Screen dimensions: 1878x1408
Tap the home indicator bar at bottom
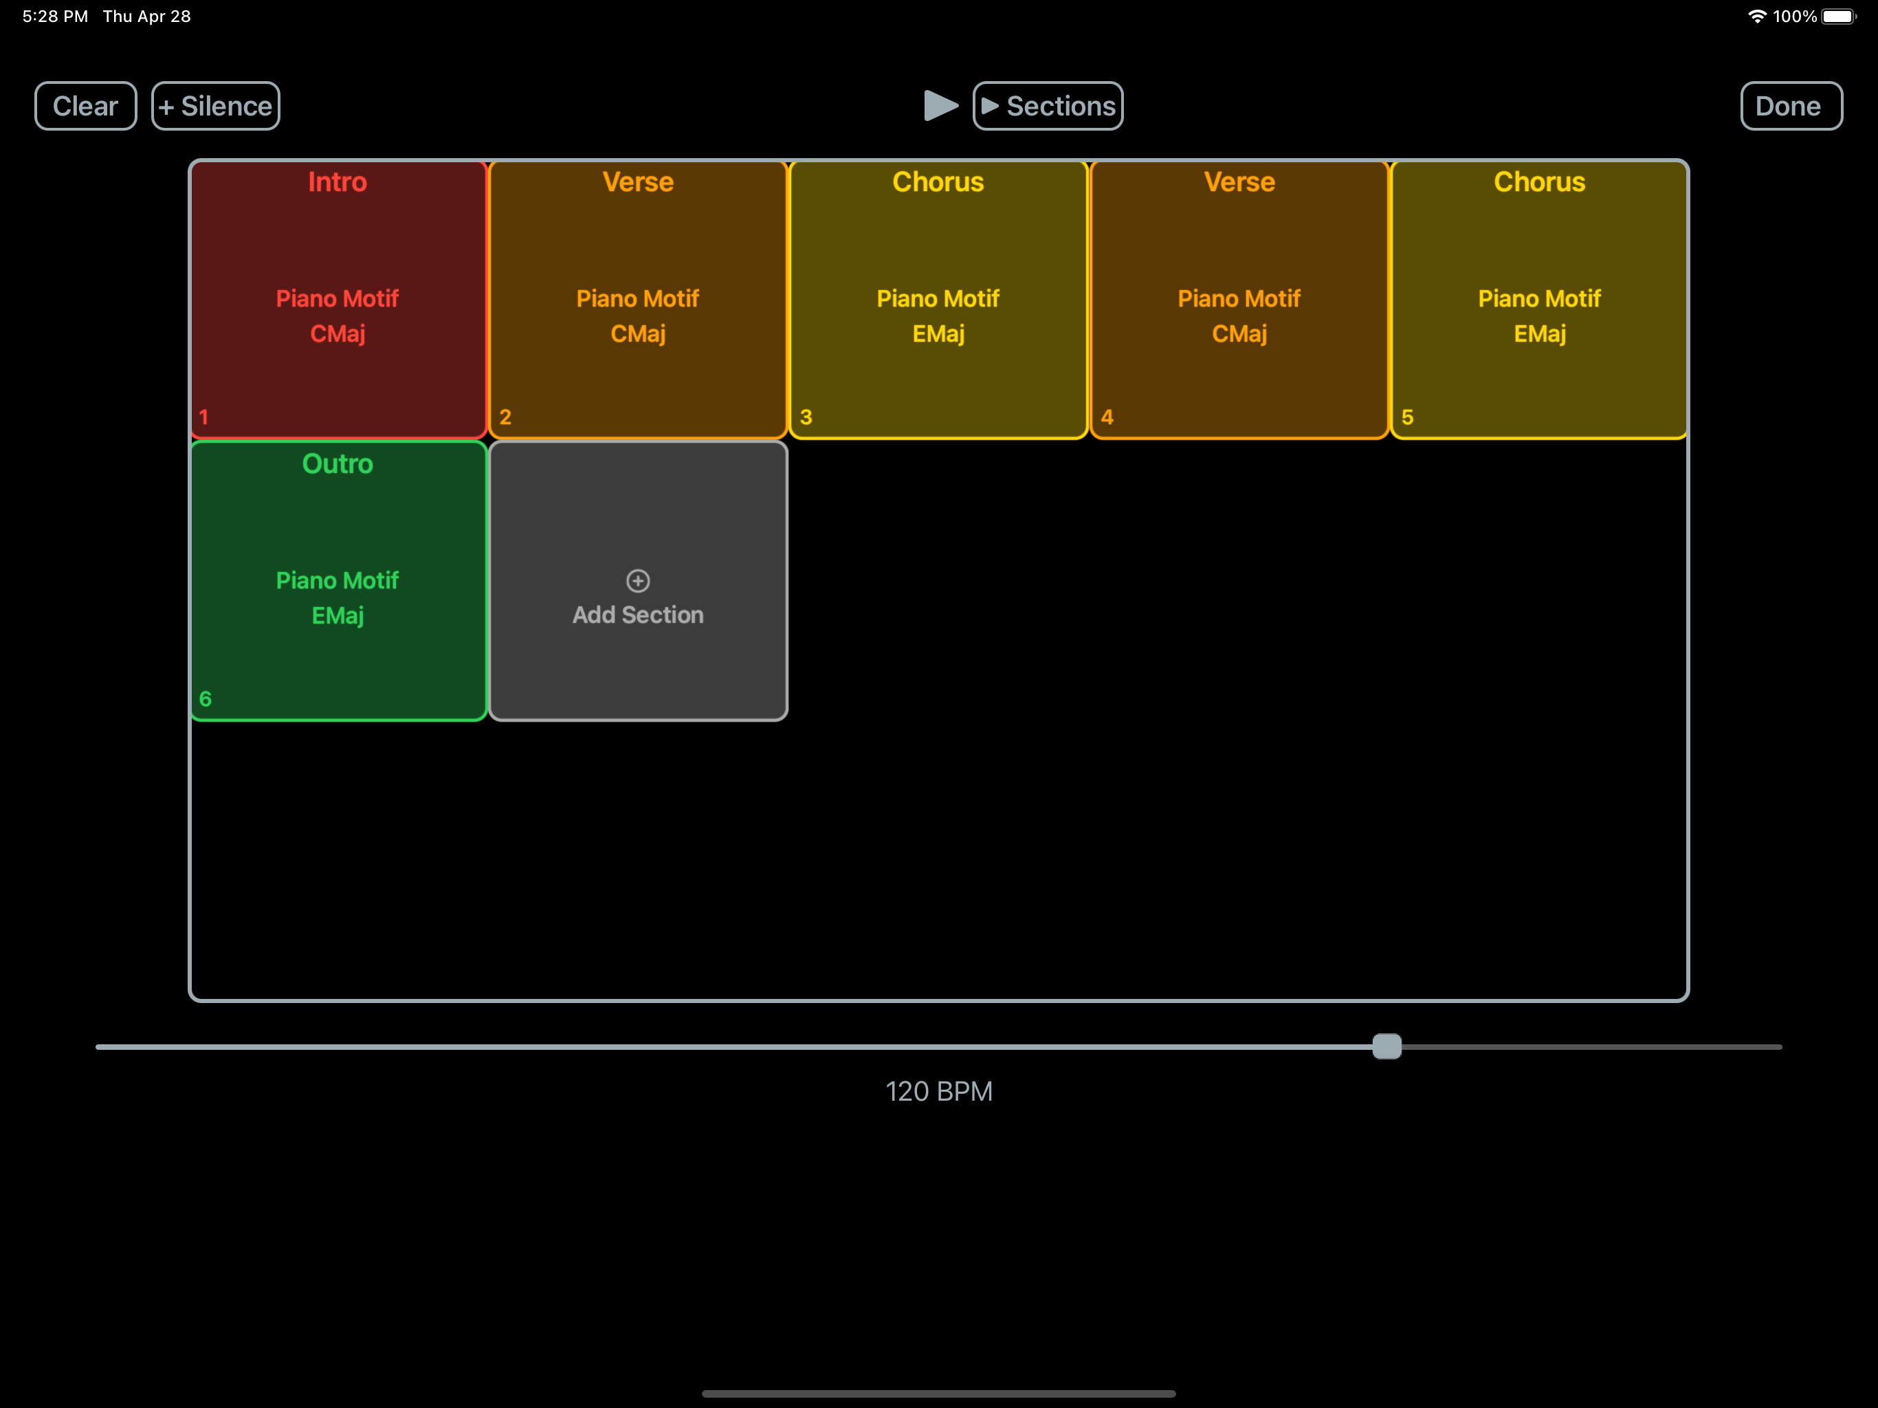tap(938, 1394)
